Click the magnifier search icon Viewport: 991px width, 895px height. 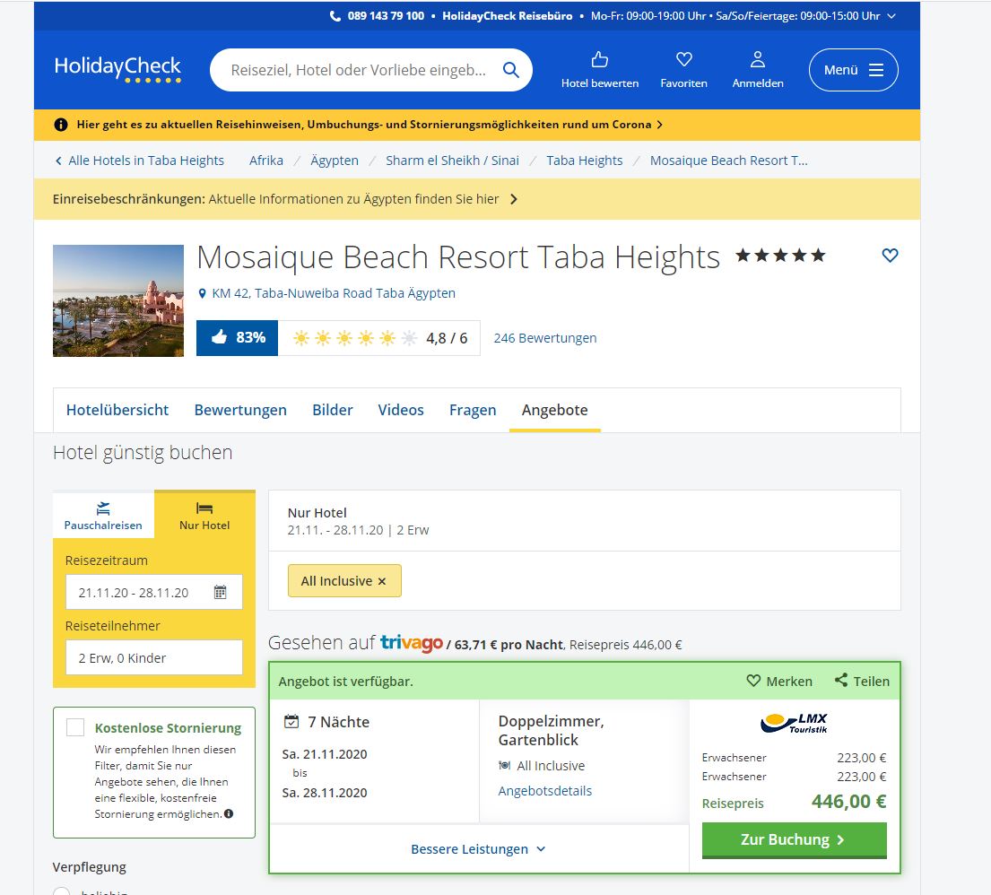(510, 70)
